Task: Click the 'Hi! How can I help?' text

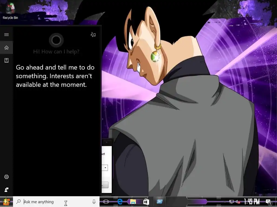Action: 56,51
